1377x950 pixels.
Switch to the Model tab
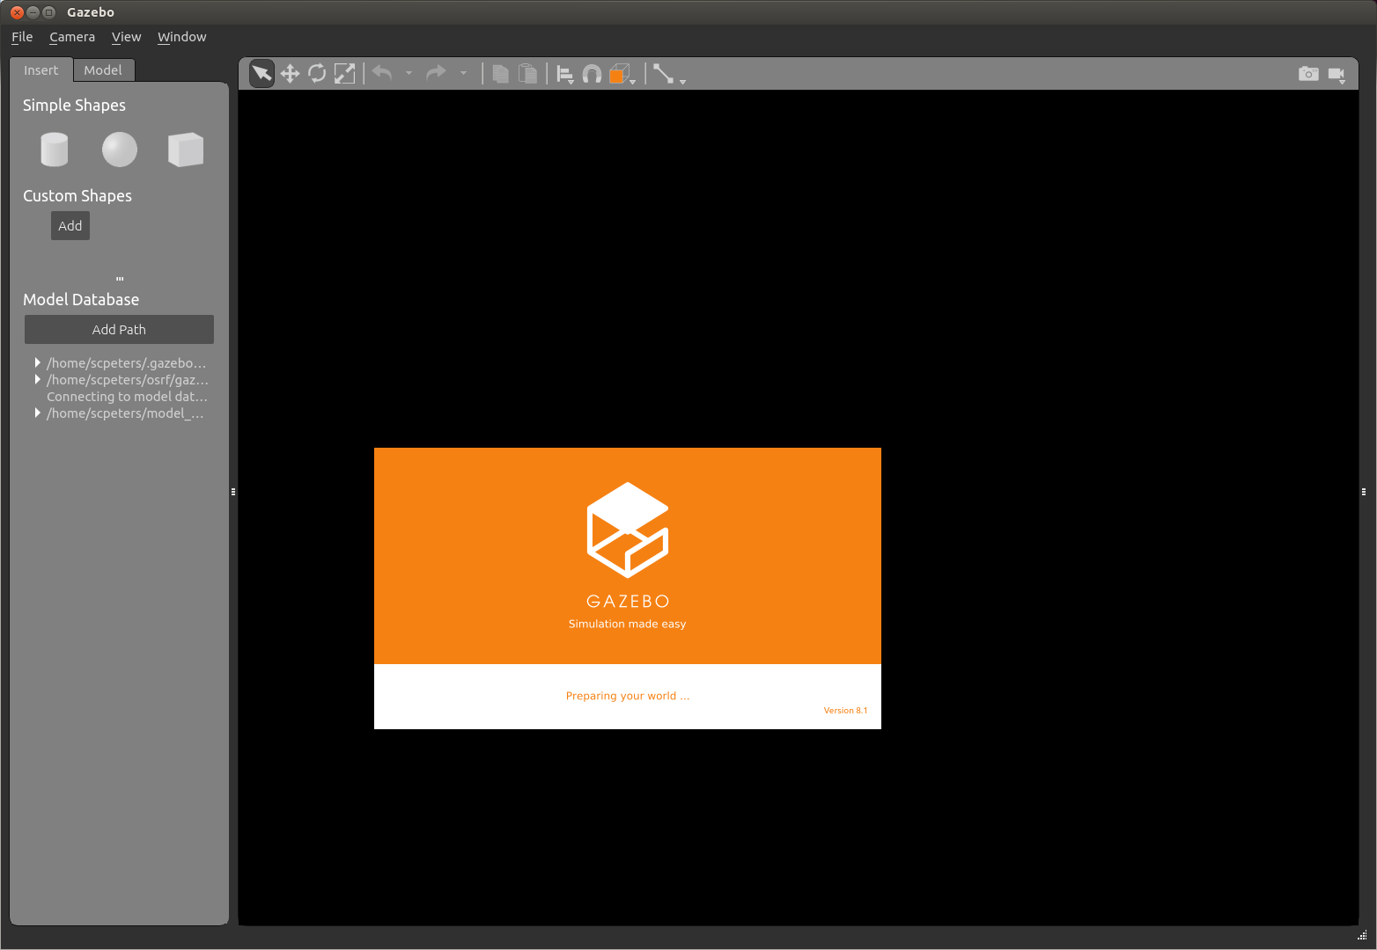[103, 70]
